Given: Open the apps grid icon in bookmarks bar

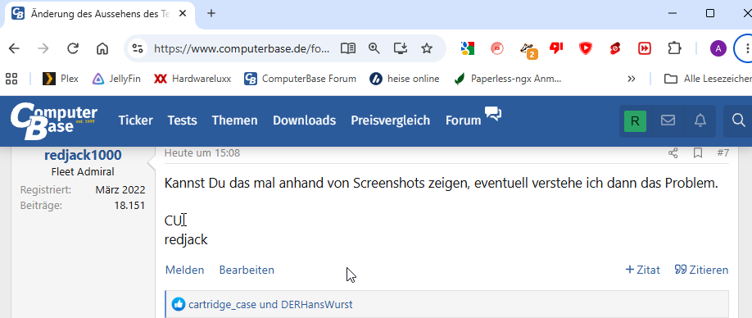Looking at the screenshot, I should click(x=11, y=79).
